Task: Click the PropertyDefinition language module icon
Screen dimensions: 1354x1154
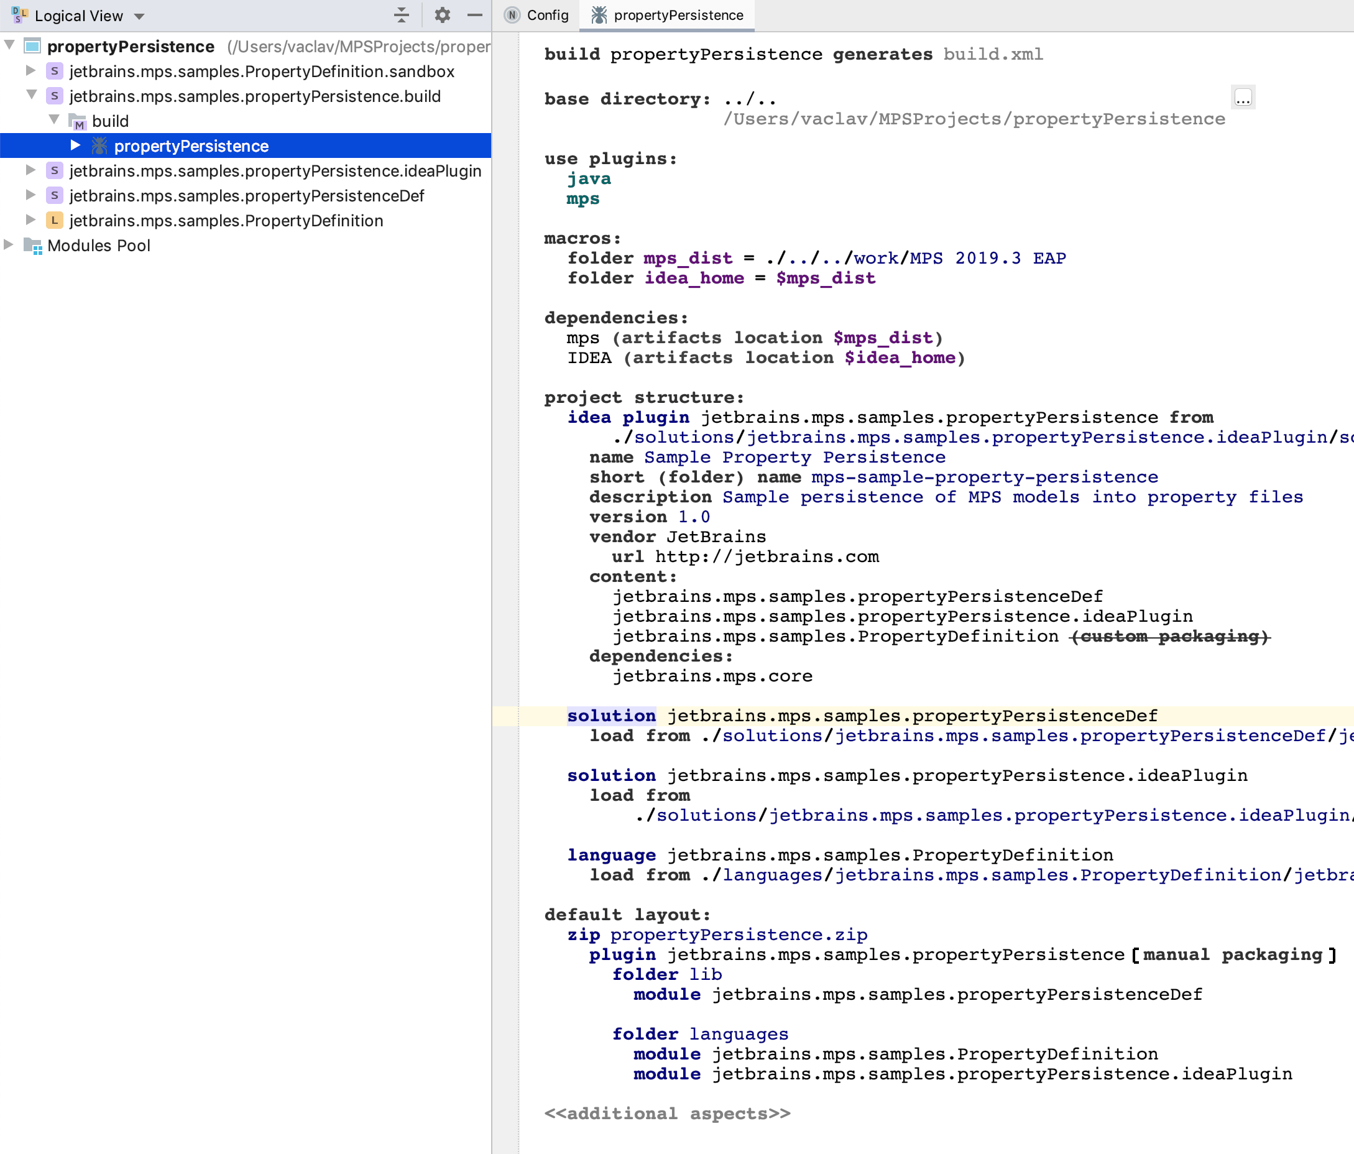Action: click(x=55, y=221)
